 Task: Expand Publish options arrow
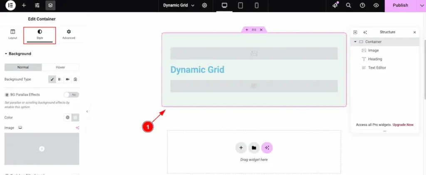coord(418,5)
